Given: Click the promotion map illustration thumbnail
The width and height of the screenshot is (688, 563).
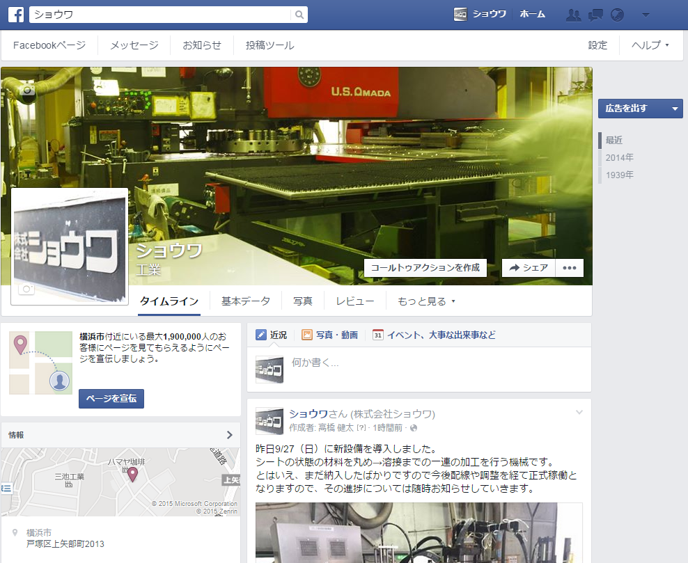Looking at the screenshot, I should [41, 363].
